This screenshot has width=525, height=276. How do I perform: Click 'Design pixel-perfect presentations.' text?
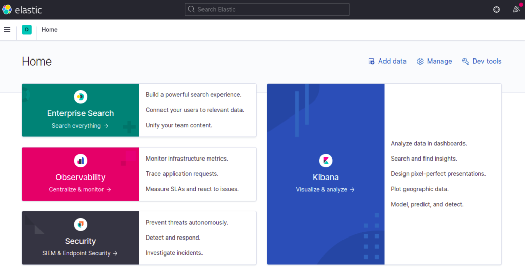point(438,174)
